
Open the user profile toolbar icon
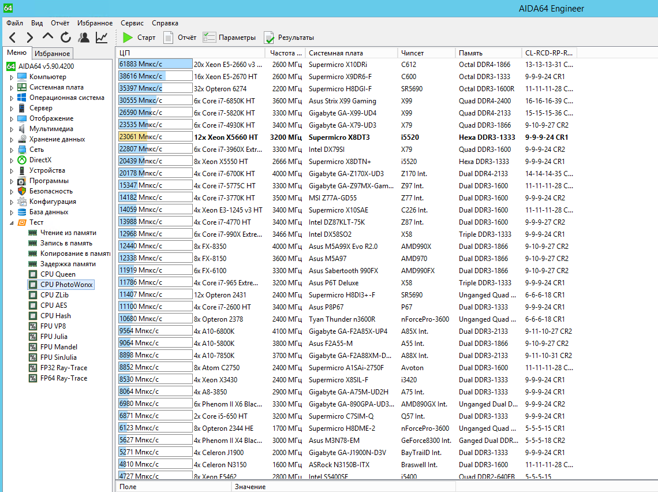click(84, 38)
